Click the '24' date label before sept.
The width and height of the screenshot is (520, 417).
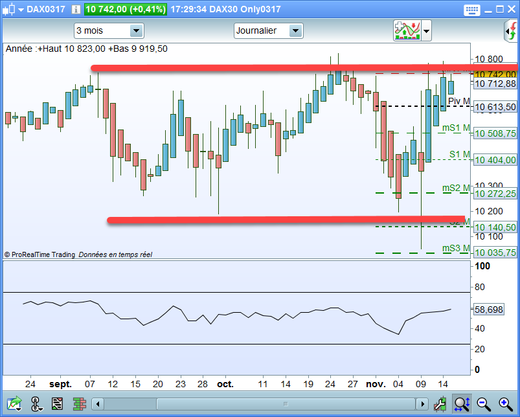[x=30, y=384]
